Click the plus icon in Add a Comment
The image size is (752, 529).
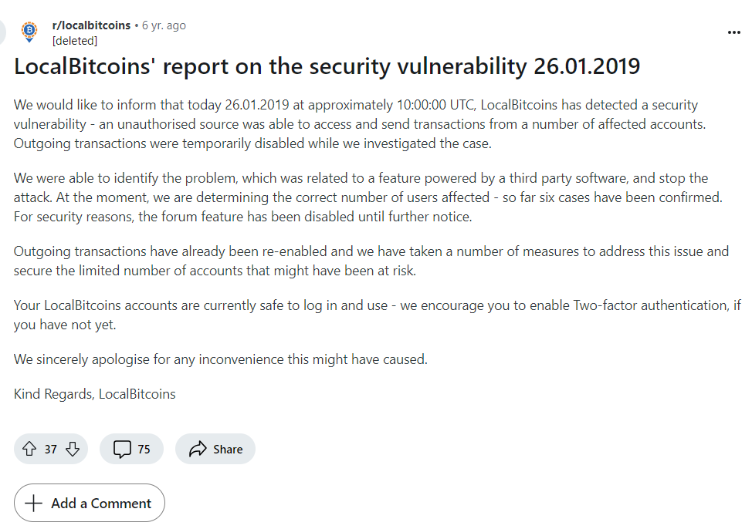33,503
